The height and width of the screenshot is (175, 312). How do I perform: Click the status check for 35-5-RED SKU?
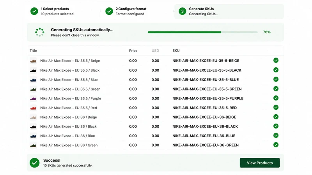point(276,107)
